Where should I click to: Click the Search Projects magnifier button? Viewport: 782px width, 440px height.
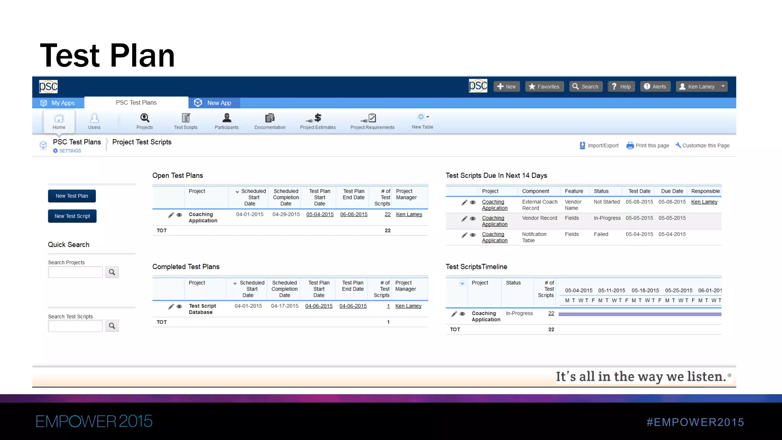tap(112, 272)
